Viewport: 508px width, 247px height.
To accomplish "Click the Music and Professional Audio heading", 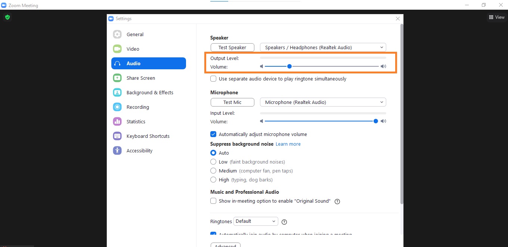I will pyautogui.click(x=245, y=192).
